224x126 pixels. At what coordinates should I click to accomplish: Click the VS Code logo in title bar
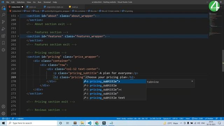coord(2,2)
